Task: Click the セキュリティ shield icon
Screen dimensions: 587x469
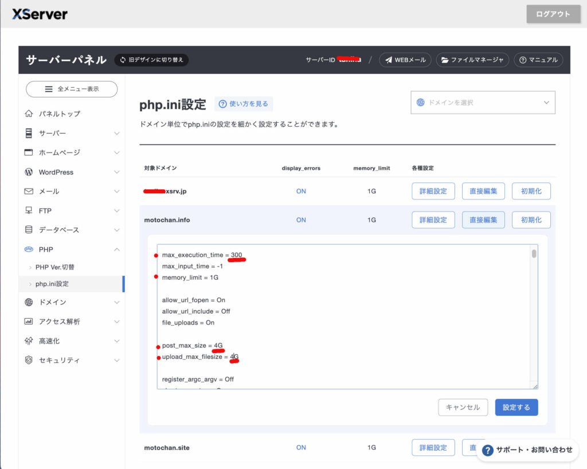Action: click(29, 359)
